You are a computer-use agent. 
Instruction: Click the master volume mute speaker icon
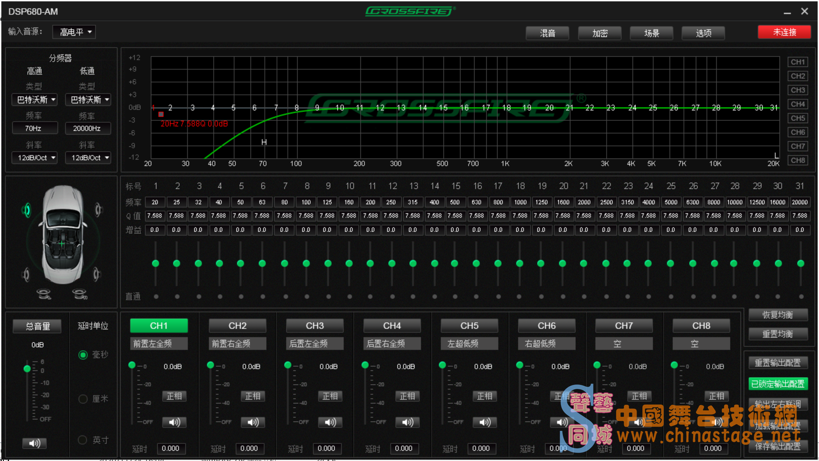tap(34, 444)
